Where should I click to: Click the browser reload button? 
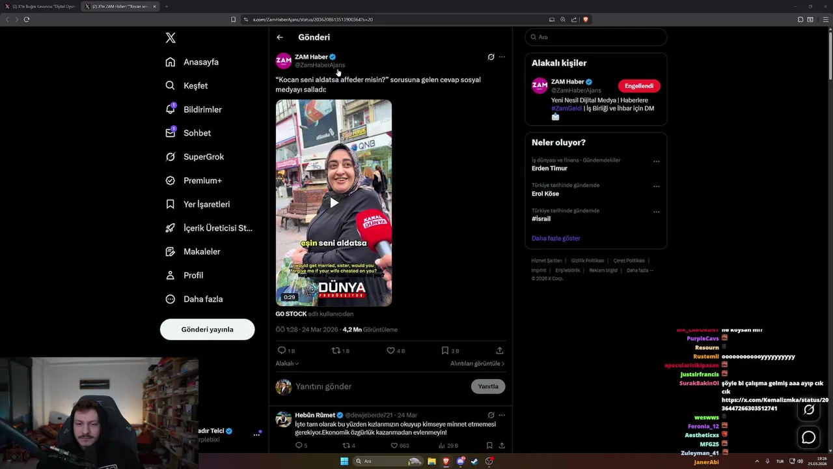pyautogui.click(x=27, y=20)
